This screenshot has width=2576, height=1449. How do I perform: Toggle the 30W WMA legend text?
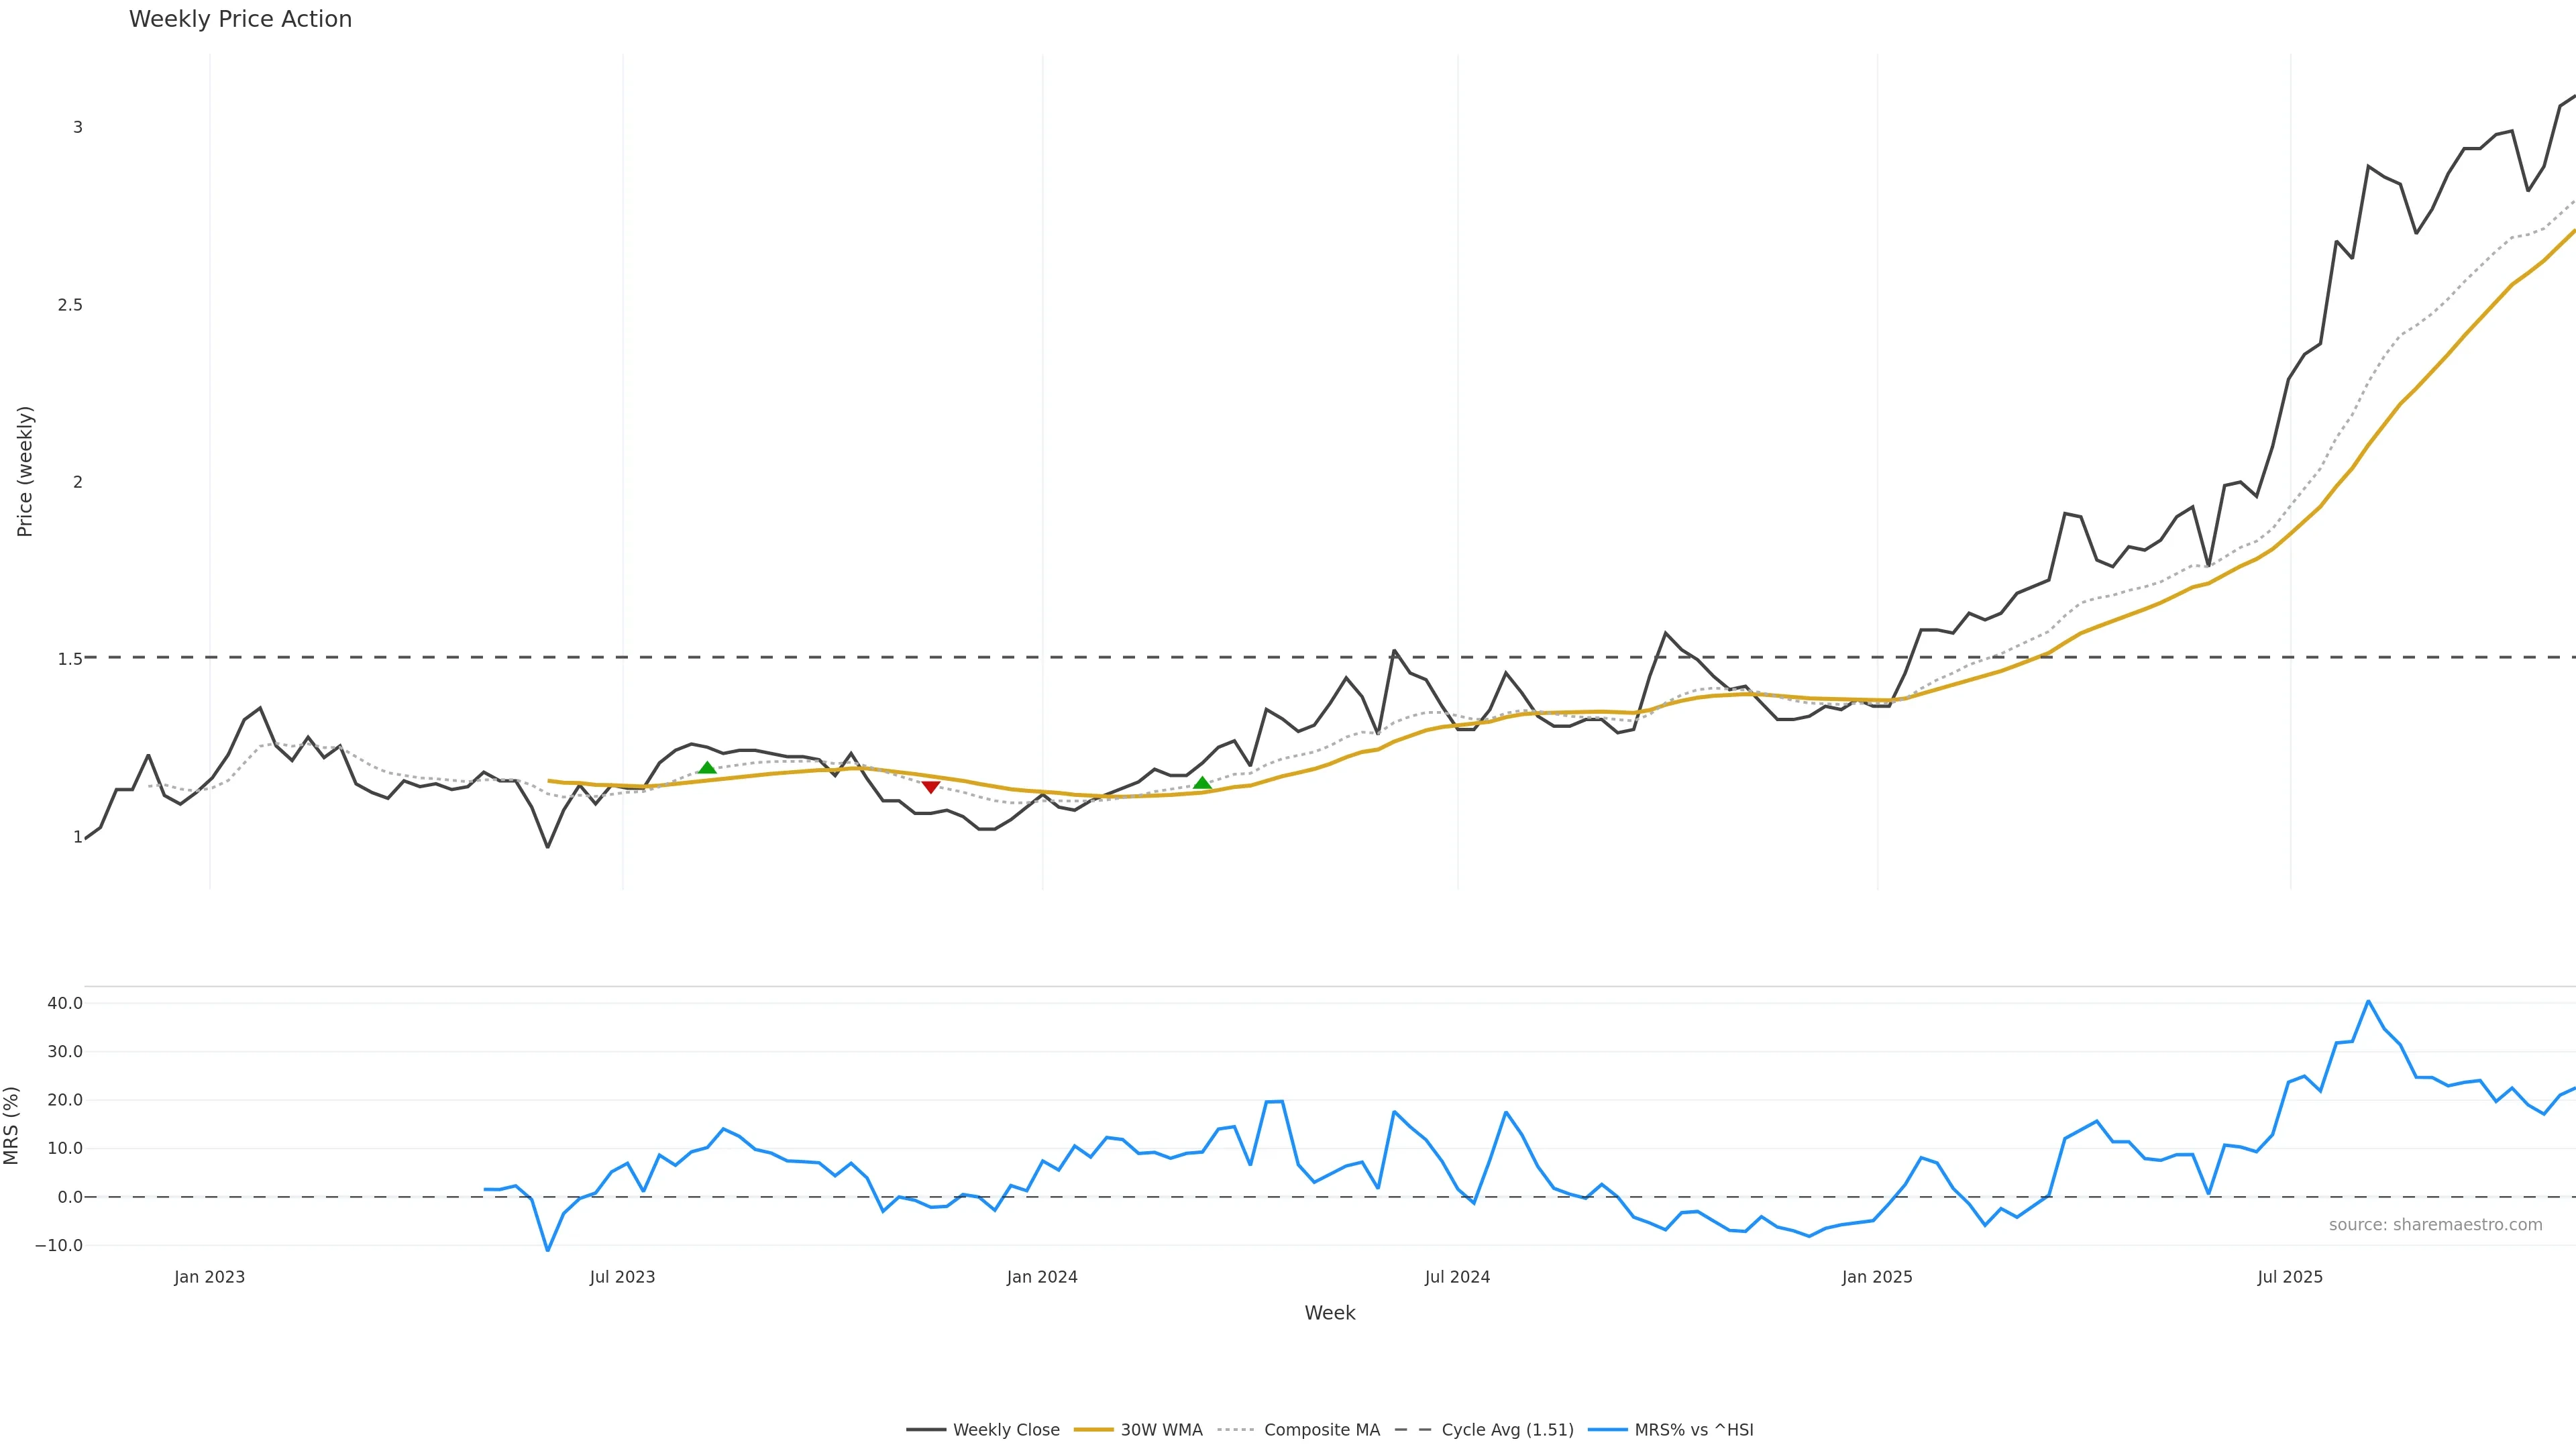pyautogui.click(x=1161, y=1430)
